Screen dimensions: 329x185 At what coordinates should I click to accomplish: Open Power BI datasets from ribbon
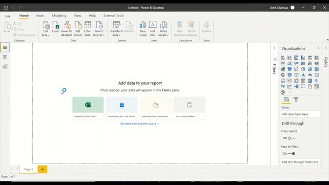click(66, 29)
